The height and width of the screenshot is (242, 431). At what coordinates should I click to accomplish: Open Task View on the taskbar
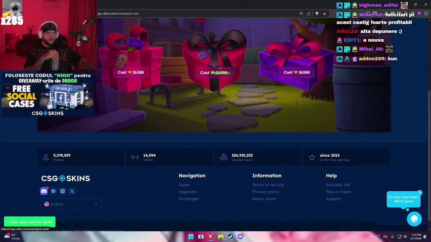[201, 237]
